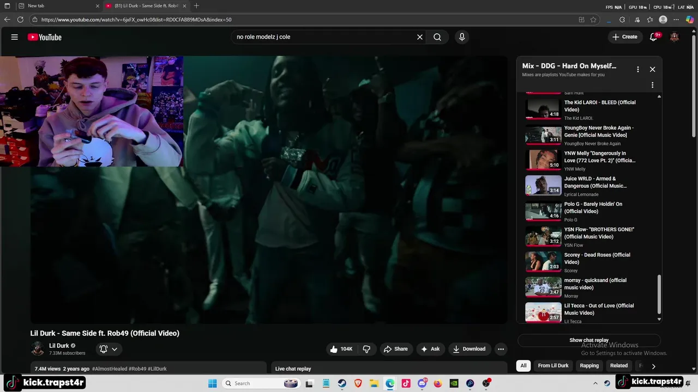
Task: Like the video with 104K likes
Action: (x=341, y=349)
